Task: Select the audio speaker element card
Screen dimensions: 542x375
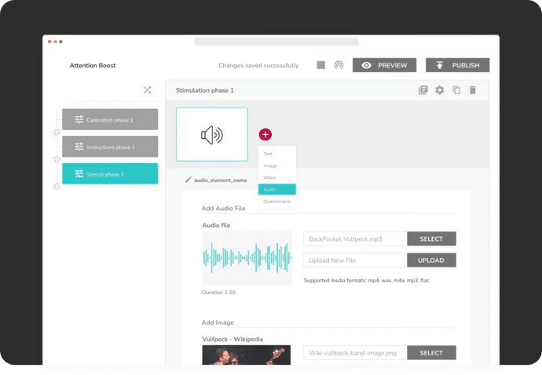Action: pos(212,134)
